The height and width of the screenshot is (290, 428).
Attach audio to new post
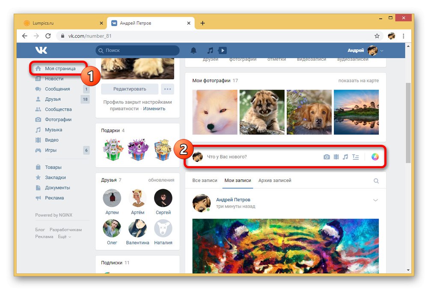click(x=345, y=157)
